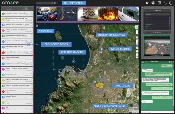Open the settings gears icon
The image size is (175, 114).
[x=165, y=3]
